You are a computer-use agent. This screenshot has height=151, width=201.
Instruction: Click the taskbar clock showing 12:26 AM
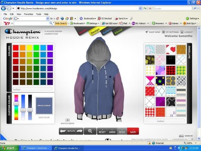pyautogui.click(x=194, y=148)
